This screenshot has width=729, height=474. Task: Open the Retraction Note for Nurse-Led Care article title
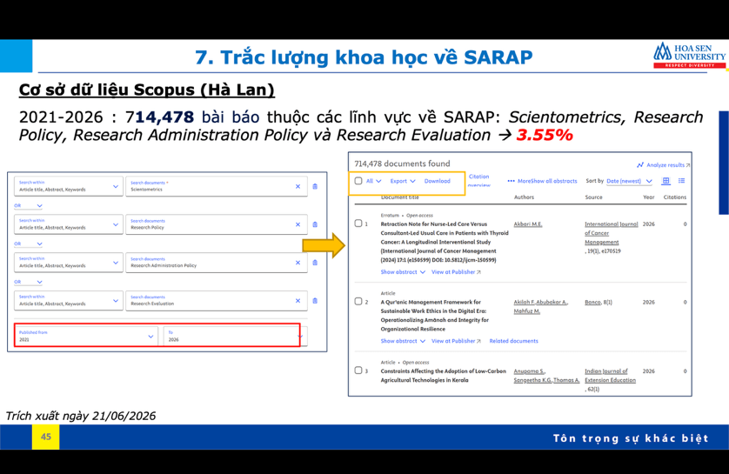pyautogui.click(x=444, y=242)
